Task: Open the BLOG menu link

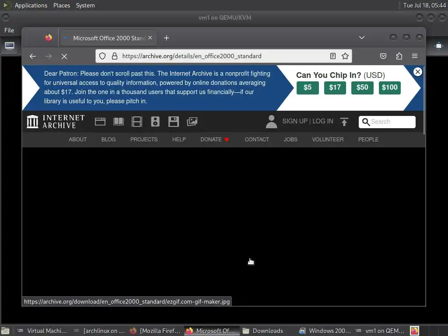Action: click(108, 140)
